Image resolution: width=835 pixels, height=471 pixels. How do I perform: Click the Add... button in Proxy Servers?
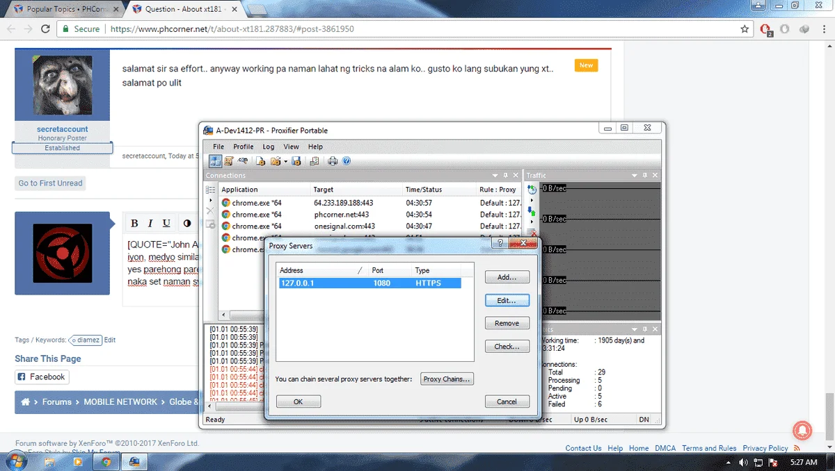tap(507, 277)
